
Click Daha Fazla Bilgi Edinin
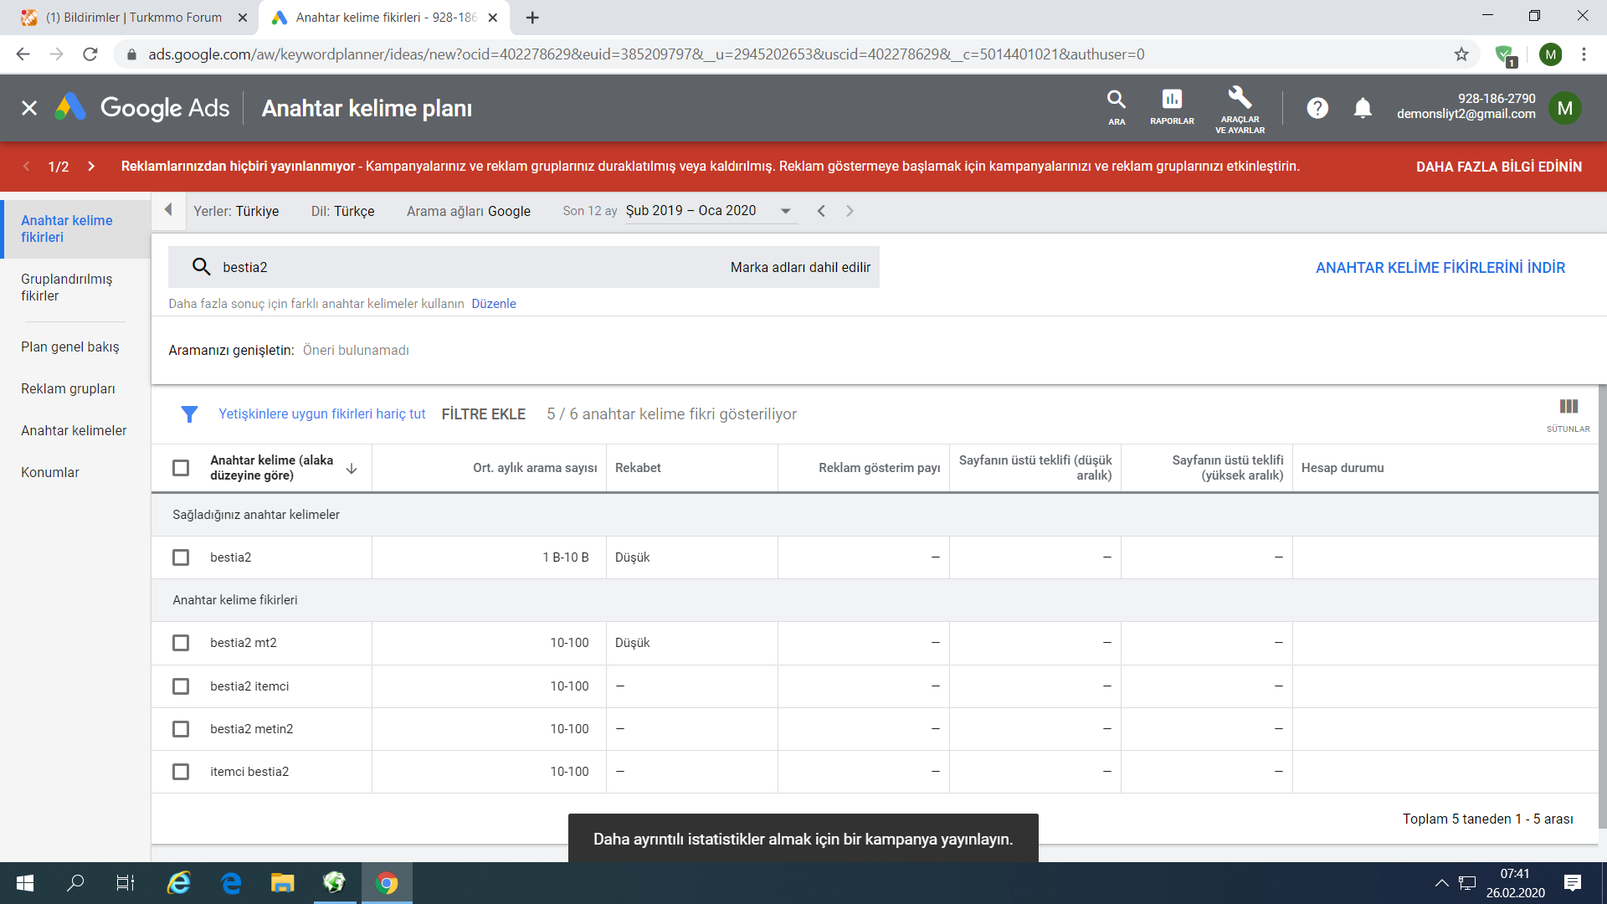point(1499,167)
